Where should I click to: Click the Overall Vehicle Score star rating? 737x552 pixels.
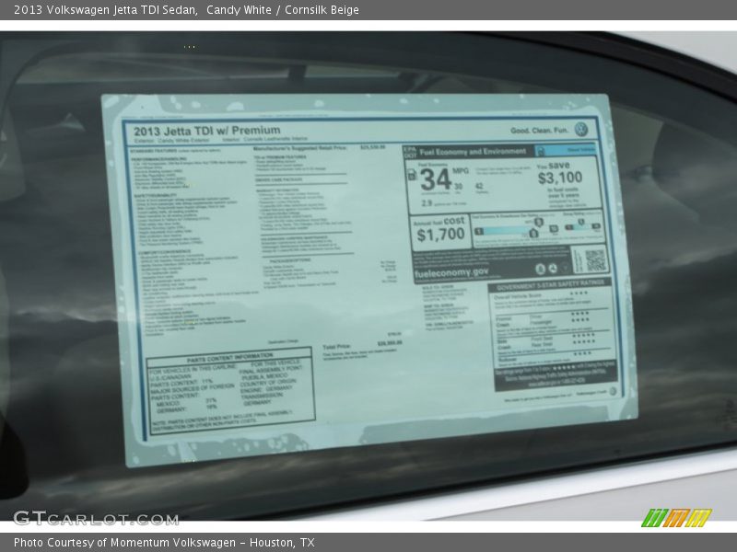[579, 295]
